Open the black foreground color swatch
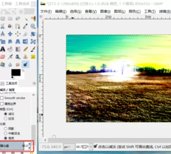 click(16, 73)
